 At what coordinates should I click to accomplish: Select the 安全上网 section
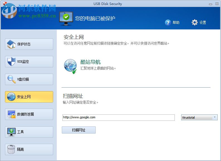point(29,97)
